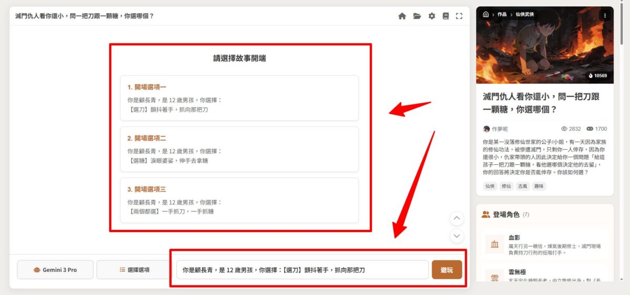Click the story title in the sidebar
Viewport: 630px width, 295px height.
point(541,103)
